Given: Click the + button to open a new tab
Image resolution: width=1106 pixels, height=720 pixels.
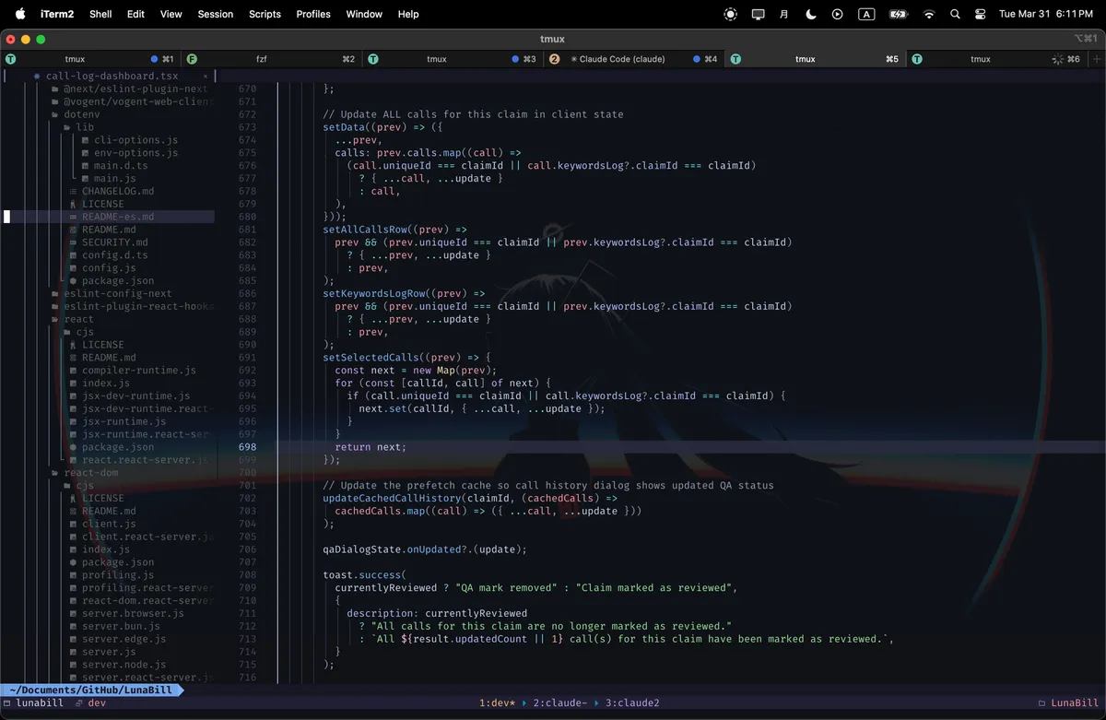Looking at the screenshot, I should pos(1095,58).
